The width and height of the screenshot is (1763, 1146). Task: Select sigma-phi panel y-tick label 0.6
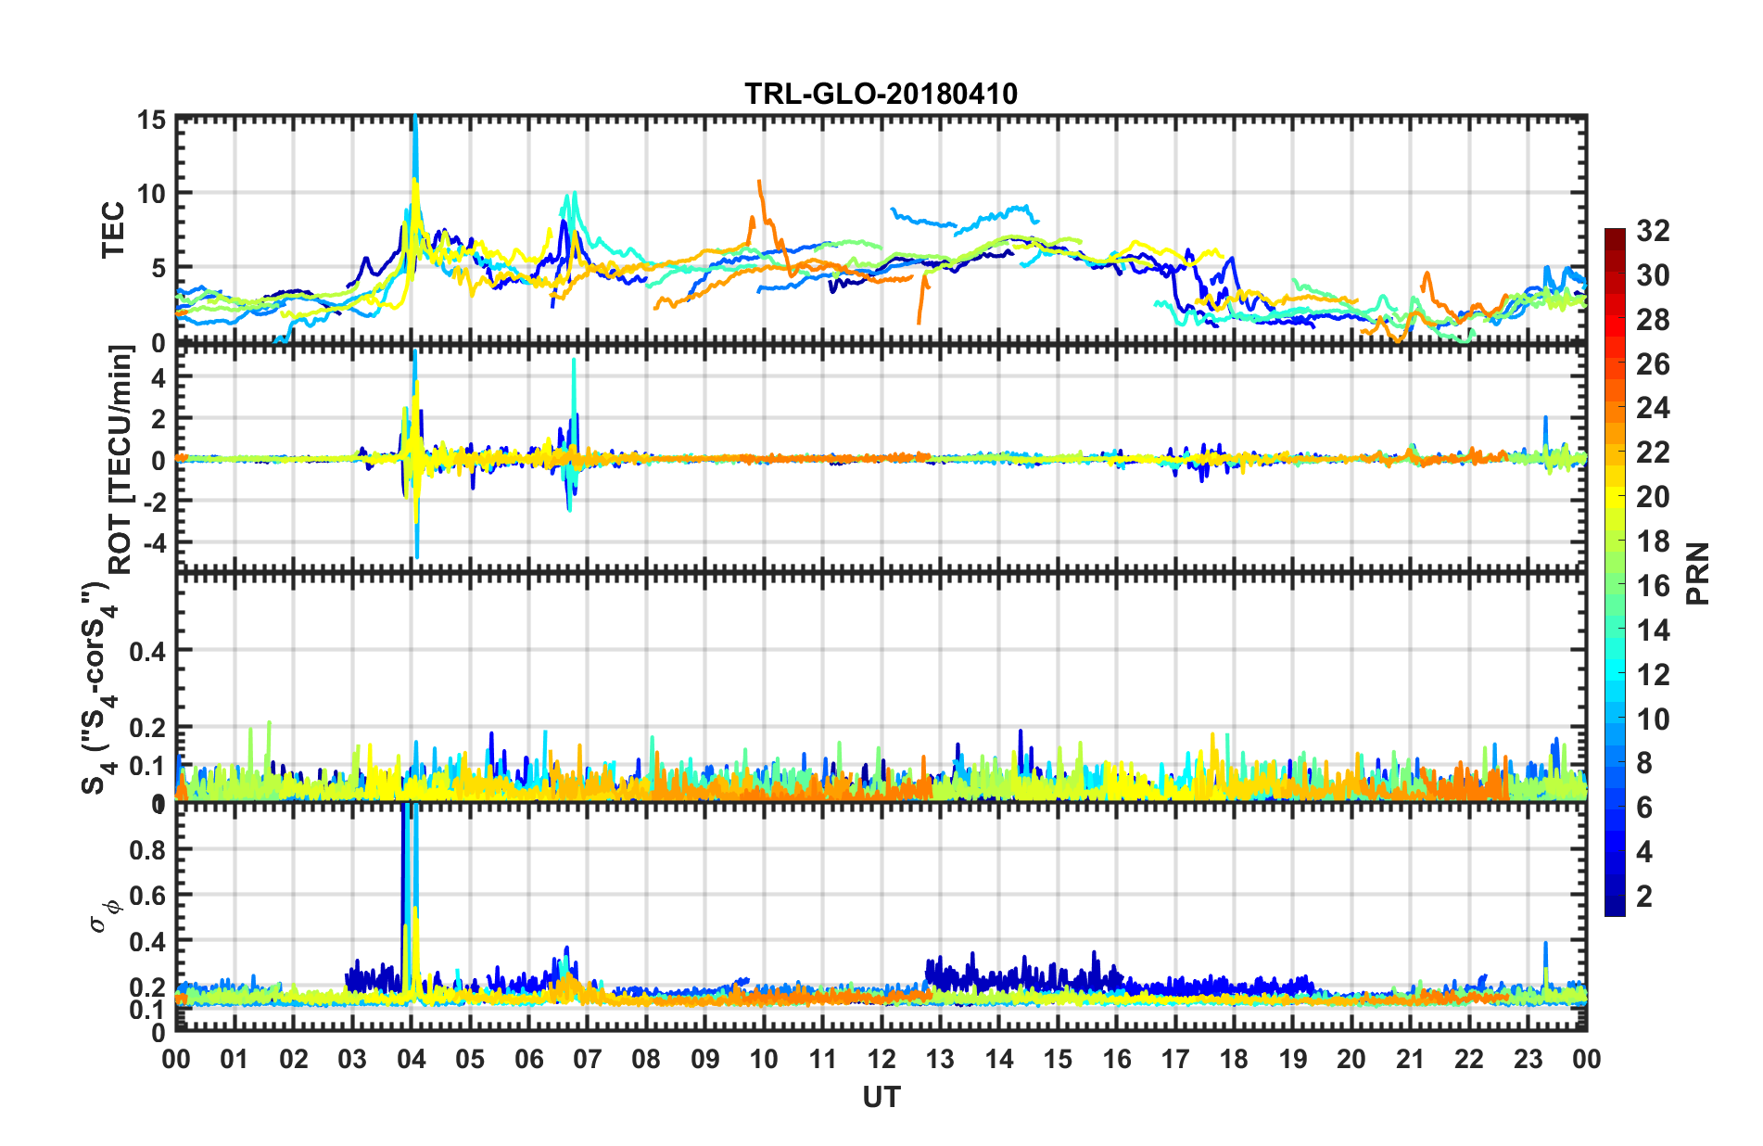pos(147,896)
